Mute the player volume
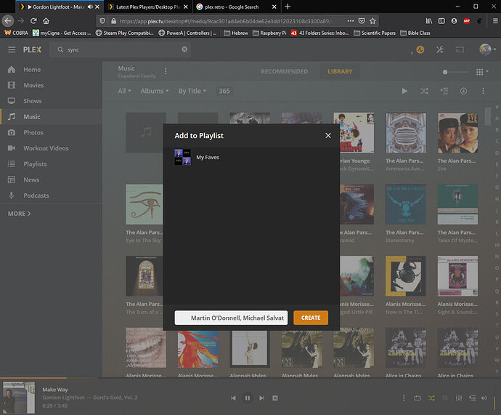 [484, 398]
